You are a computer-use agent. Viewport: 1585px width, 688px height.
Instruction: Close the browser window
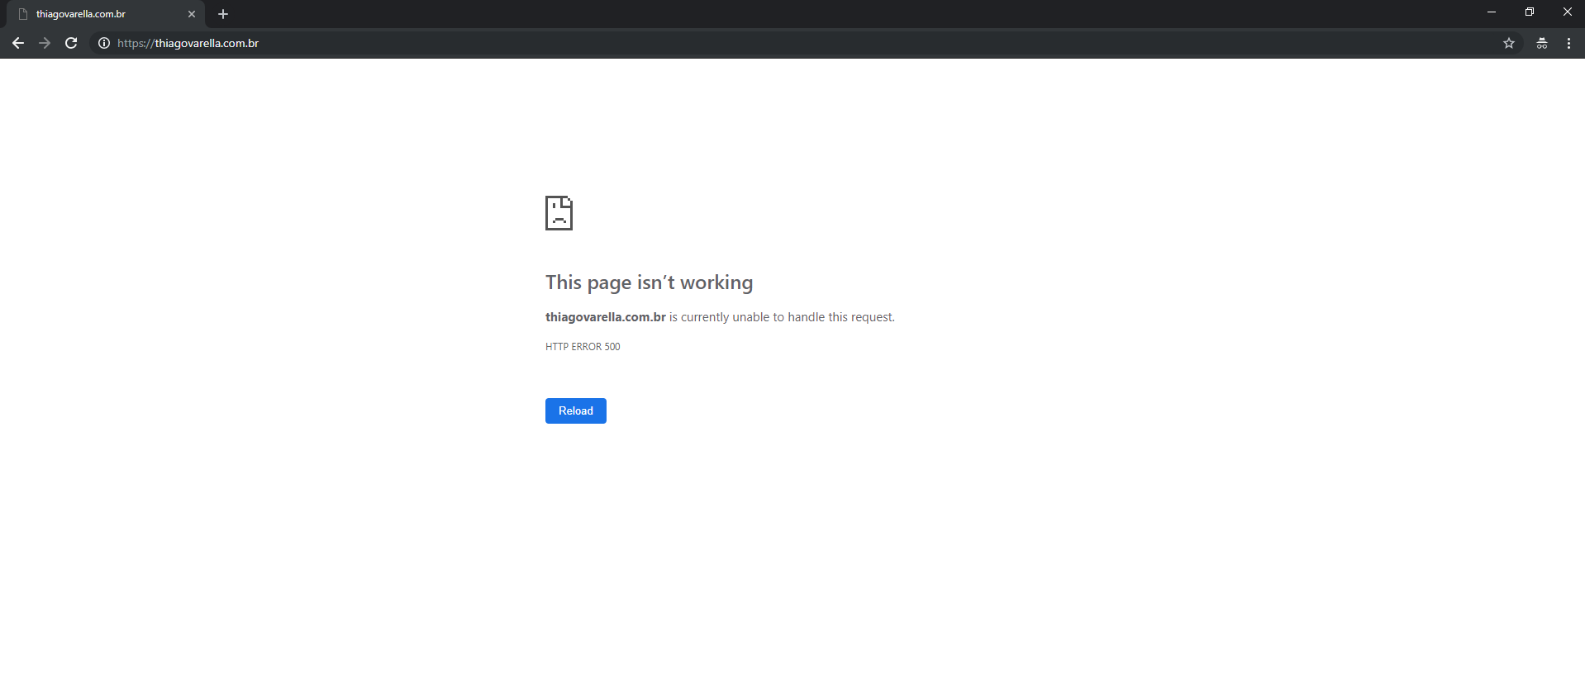coord(1567,12)
